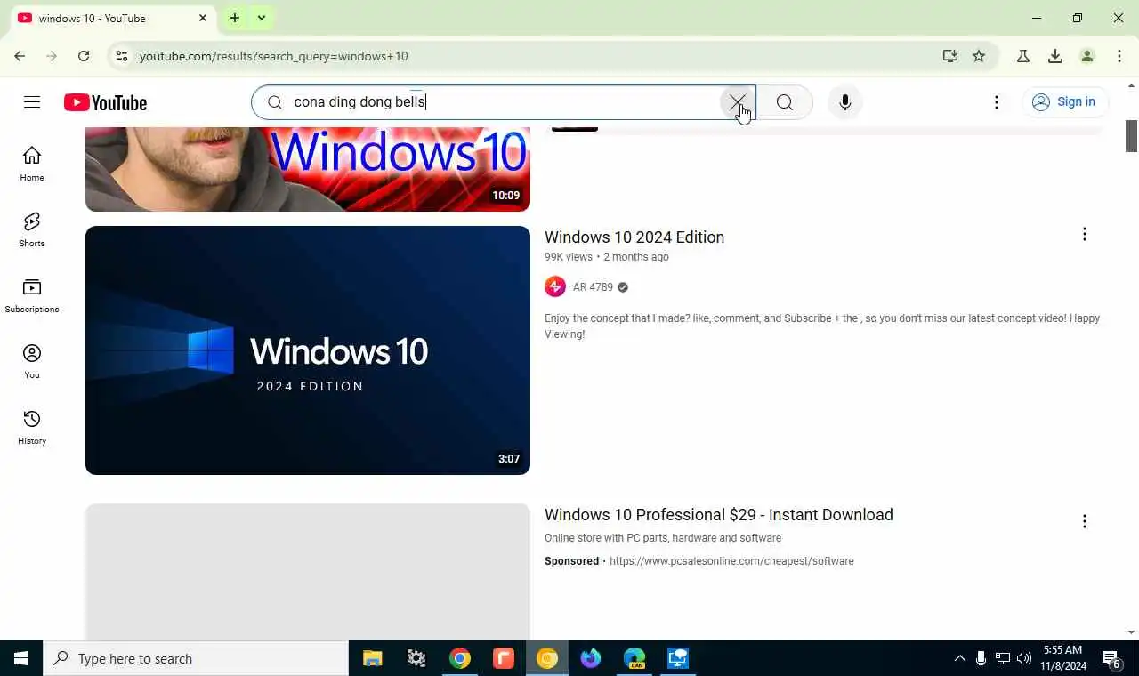Open a new browser tab

[235, 18]
